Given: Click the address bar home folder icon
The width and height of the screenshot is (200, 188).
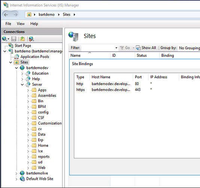Looking at the screenshot, I should click(29, 14).
